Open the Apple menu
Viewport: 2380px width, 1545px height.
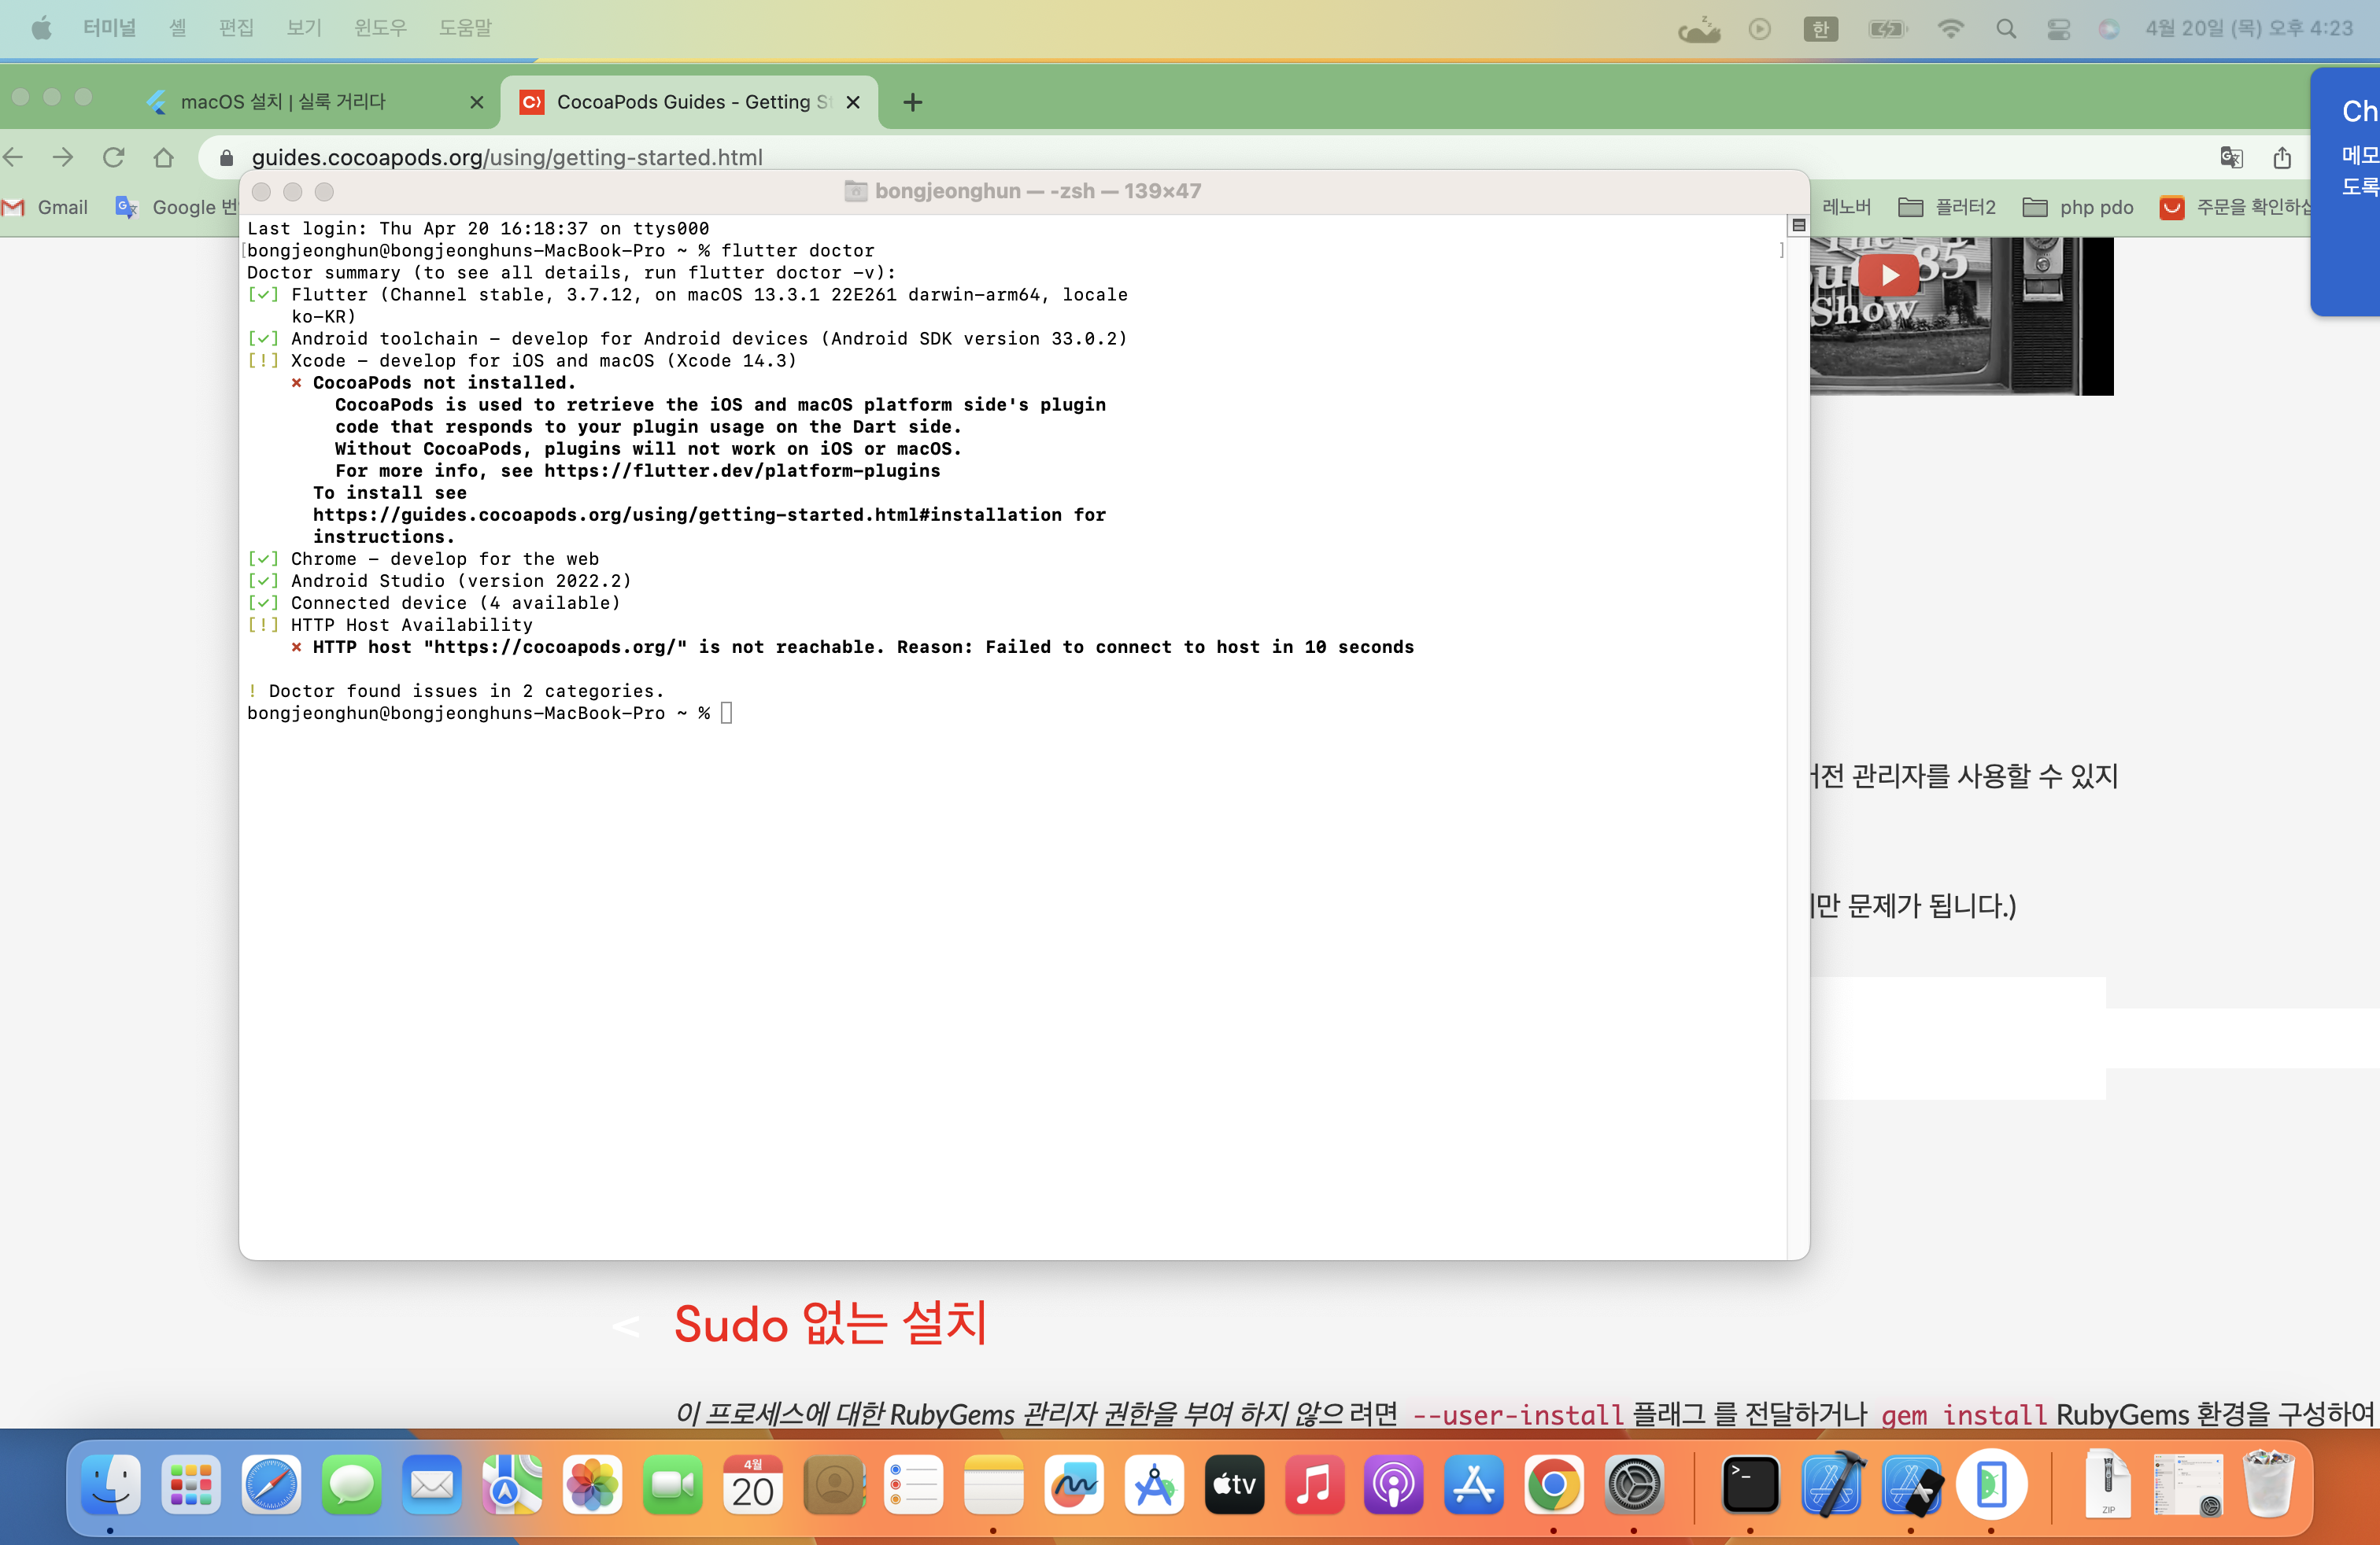[41, 28]
